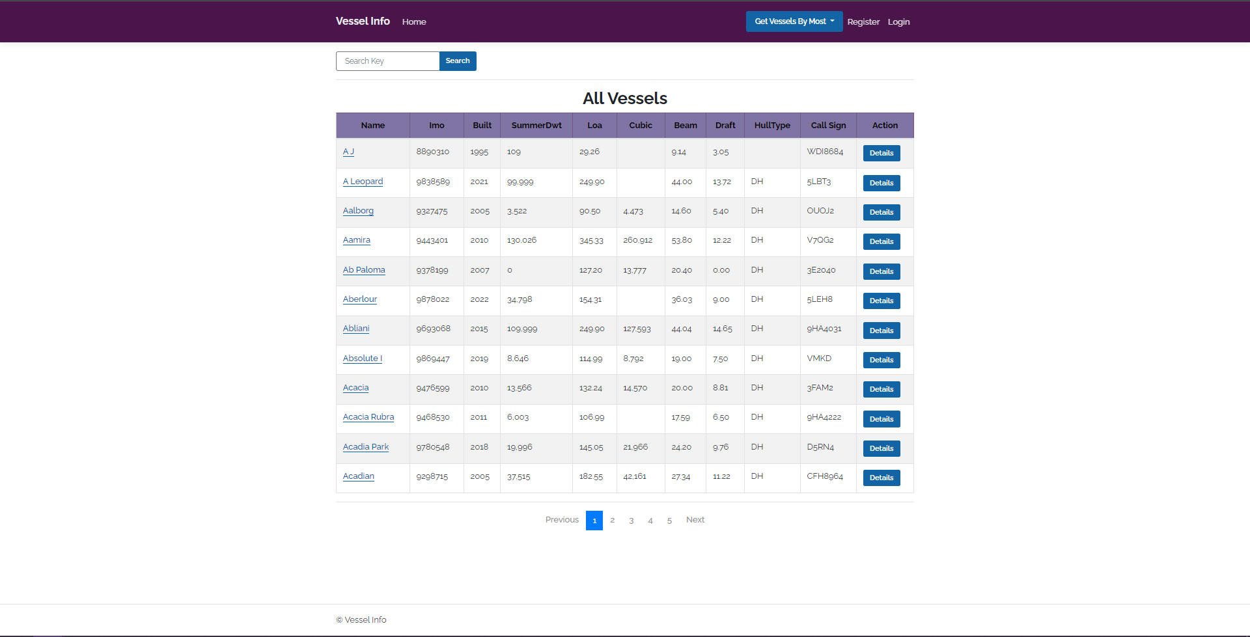Viewport: 1250px width, 637px height.
Task: Go to pagination page 3
Action: pos(631,520)
